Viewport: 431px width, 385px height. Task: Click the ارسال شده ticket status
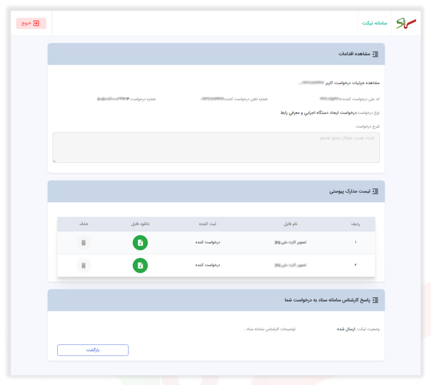point(346,329)
